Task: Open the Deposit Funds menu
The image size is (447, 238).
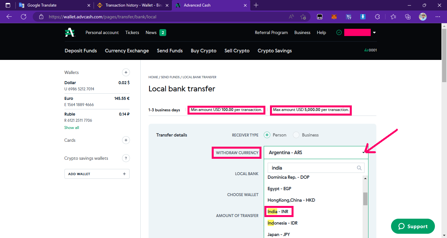Action: click(81, 51)
